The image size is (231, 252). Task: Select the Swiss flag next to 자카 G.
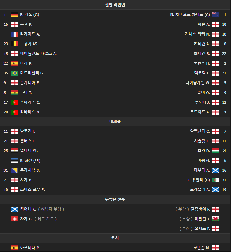click(15, 219)
